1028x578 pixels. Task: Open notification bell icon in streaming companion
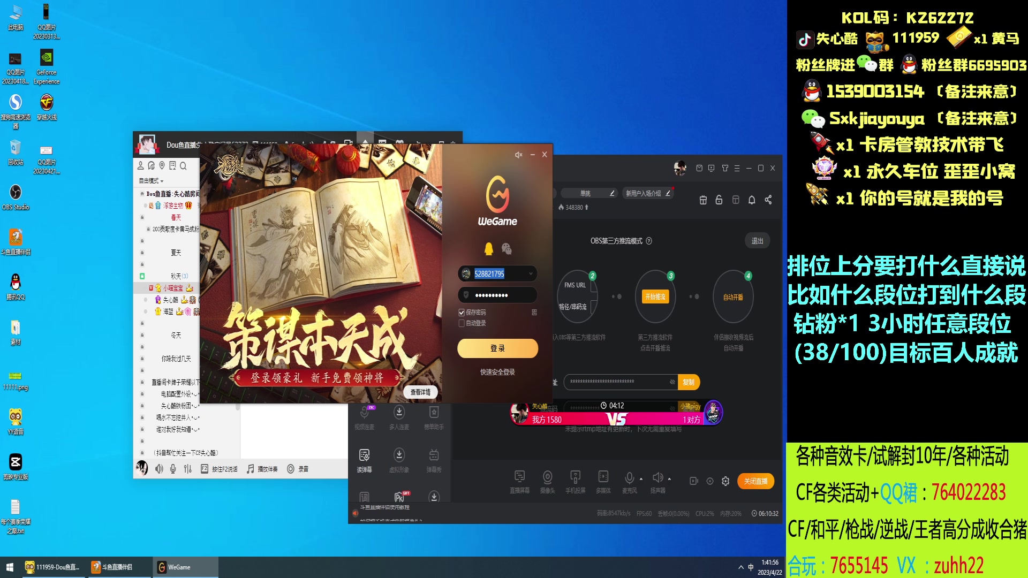pos(752,200)
